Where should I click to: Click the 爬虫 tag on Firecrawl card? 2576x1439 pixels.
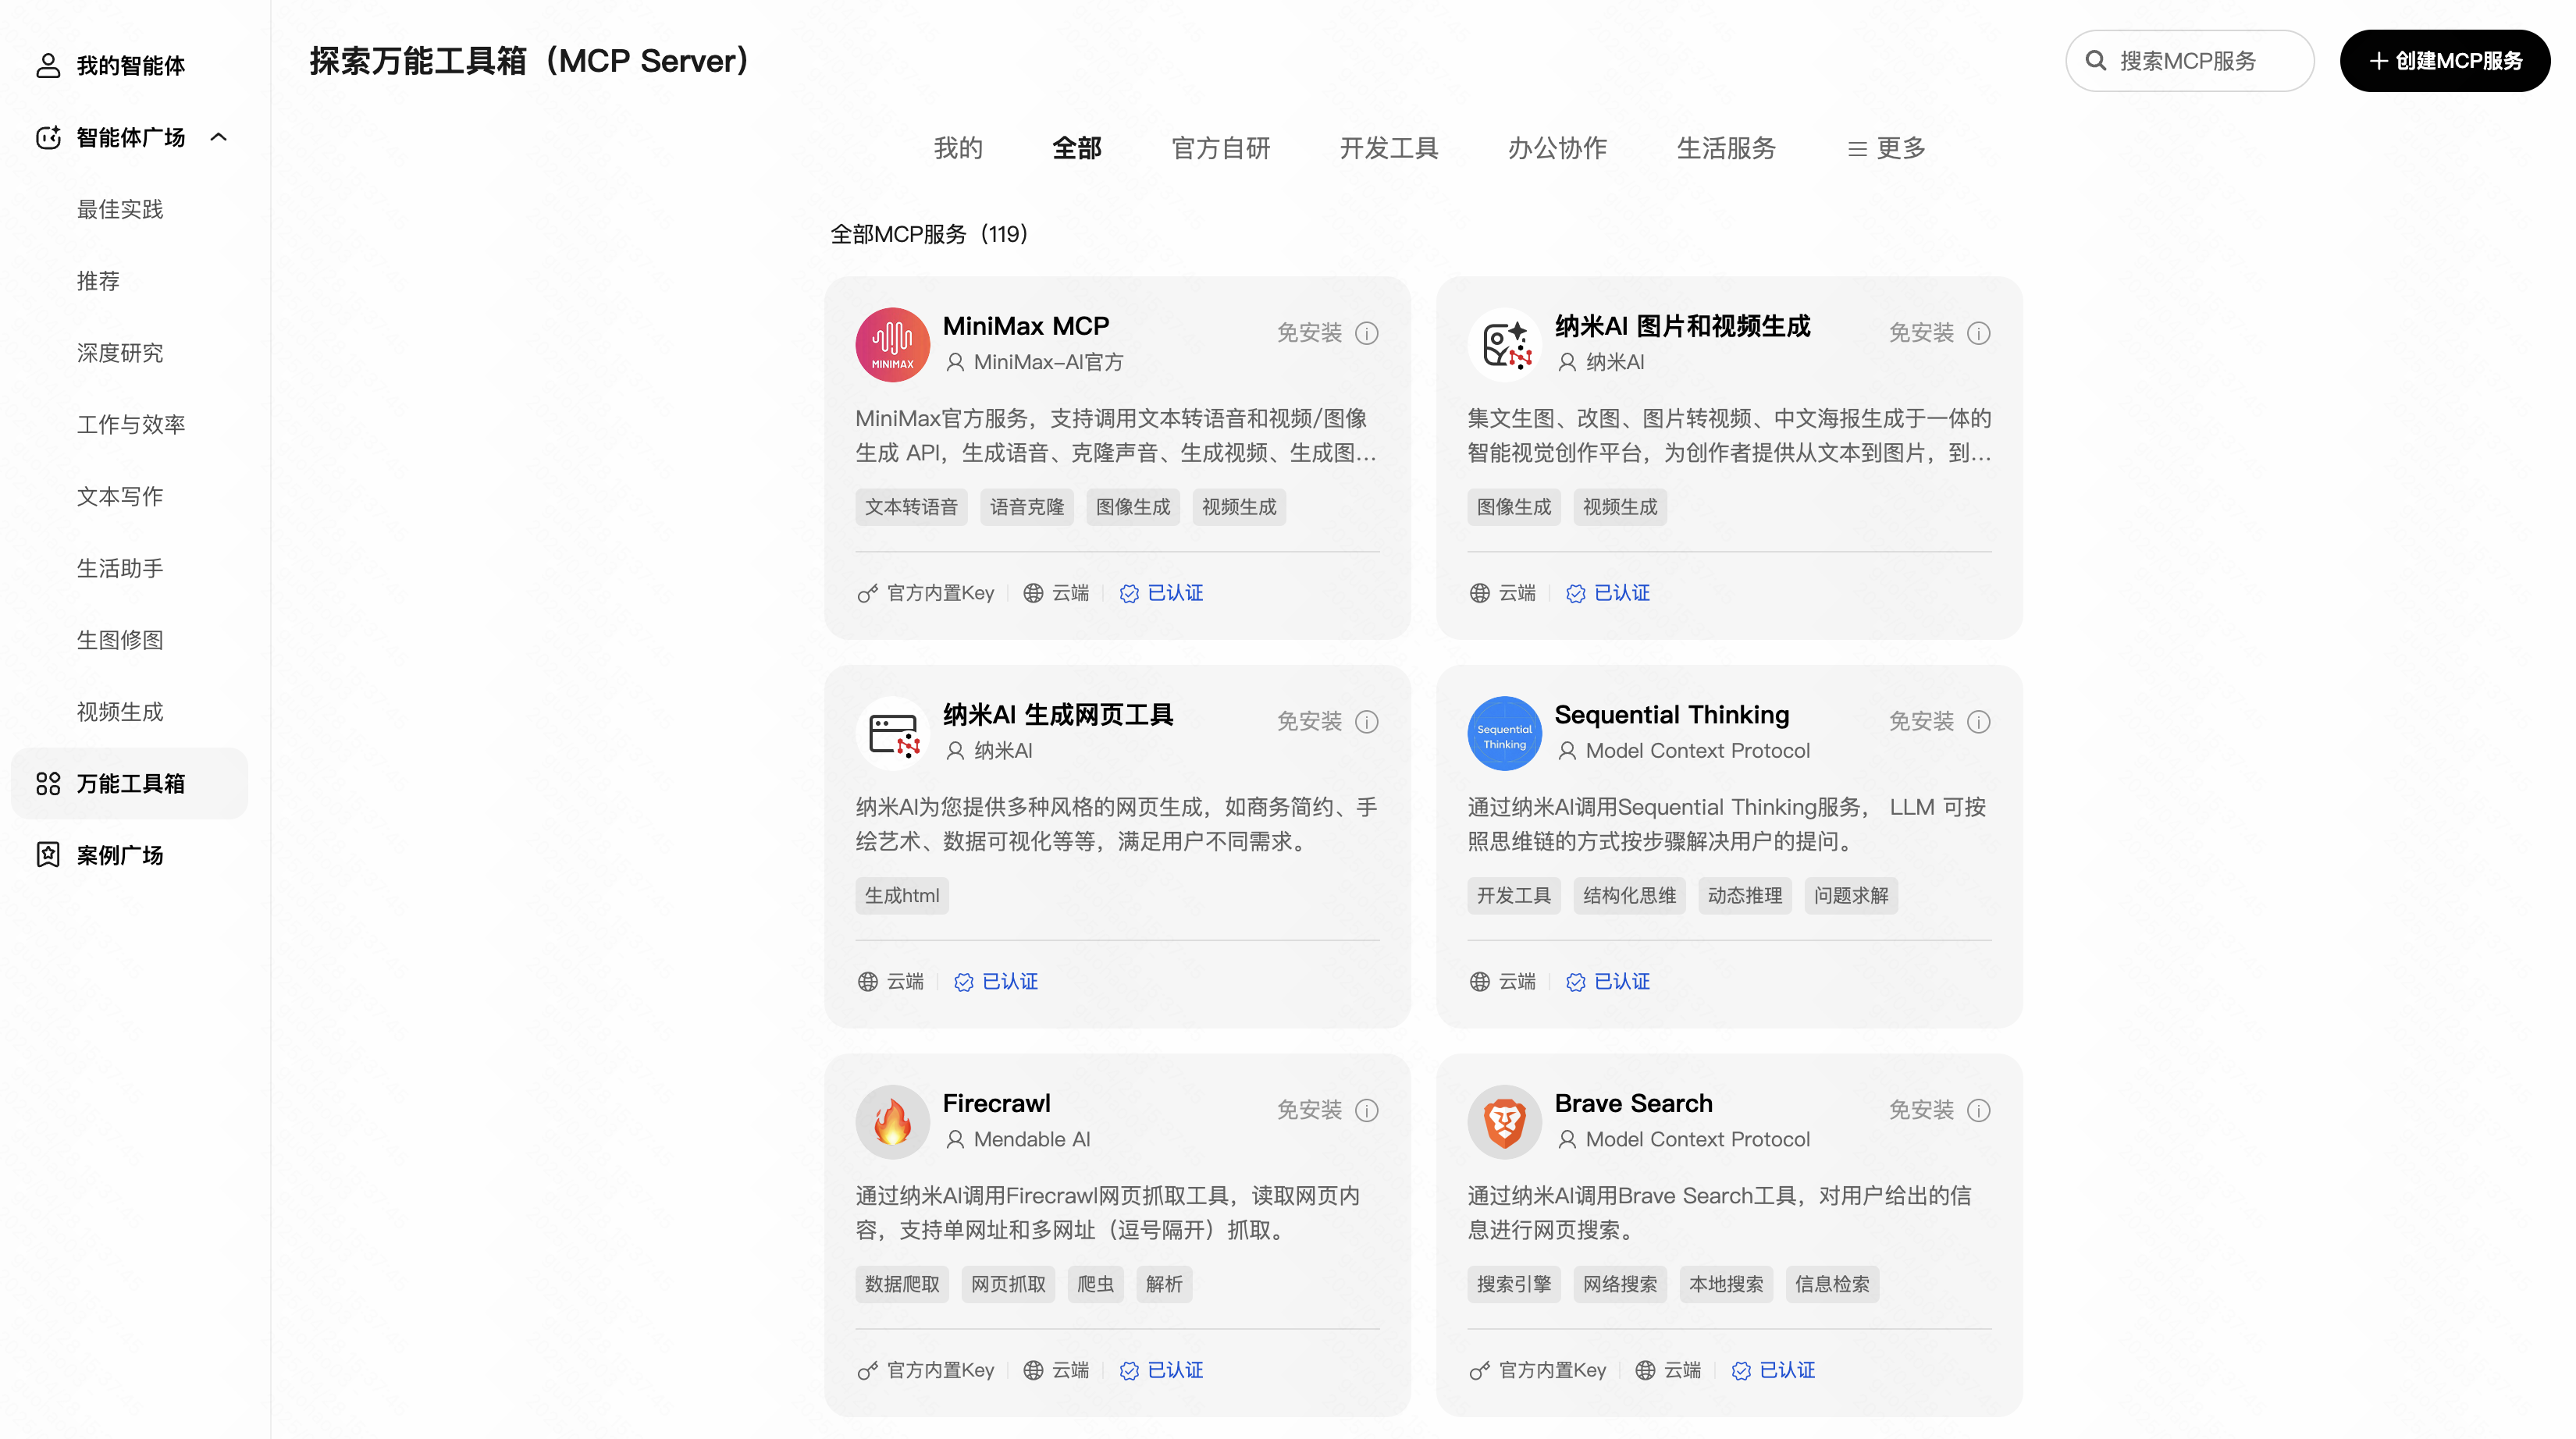pos(1096,1285)
